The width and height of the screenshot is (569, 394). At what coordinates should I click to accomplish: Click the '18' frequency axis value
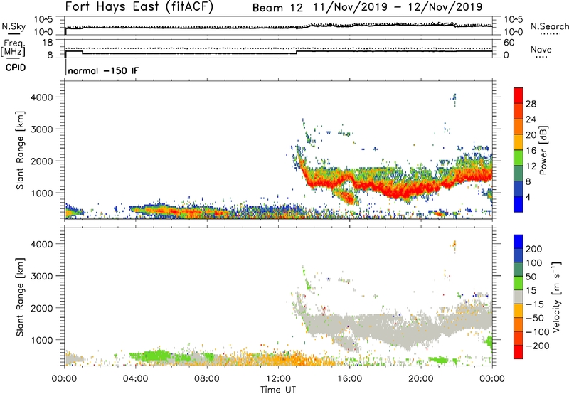click(x=48, y=43)
